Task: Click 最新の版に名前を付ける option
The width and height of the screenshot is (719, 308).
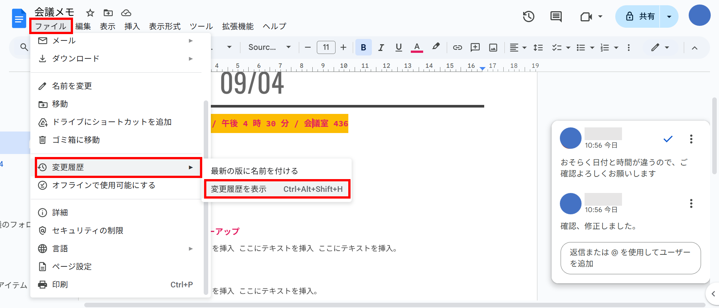Action: [x=255, y=171]
